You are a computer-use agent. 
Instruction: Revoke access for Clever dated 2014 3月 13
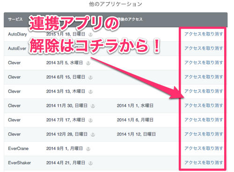click(204, 91)
